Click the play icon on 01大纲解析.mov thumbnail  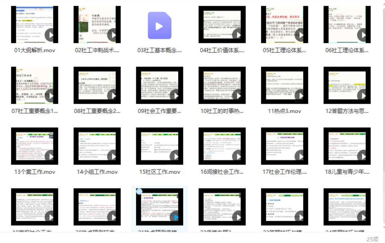(x=50, y=35)
